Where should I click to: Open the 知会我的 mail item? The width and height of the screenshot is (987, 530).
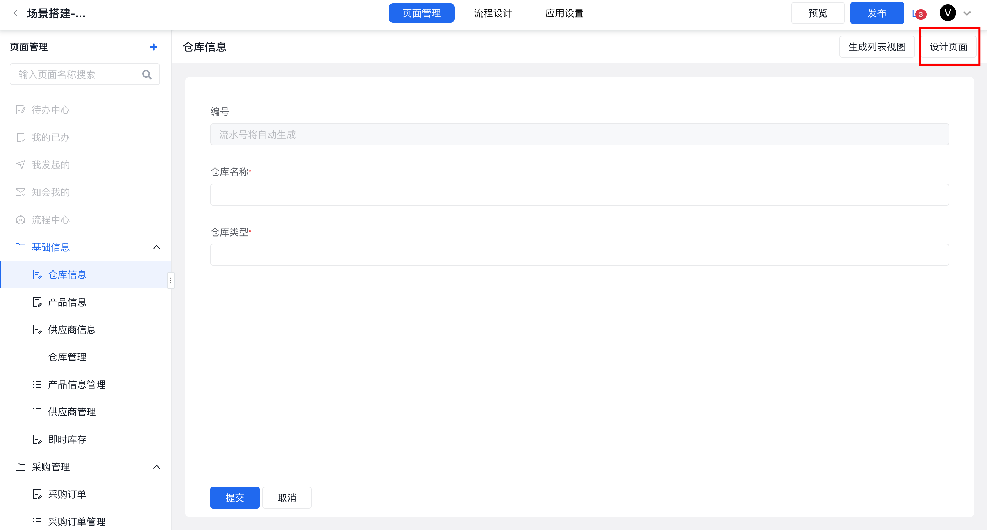pos(50,192)
